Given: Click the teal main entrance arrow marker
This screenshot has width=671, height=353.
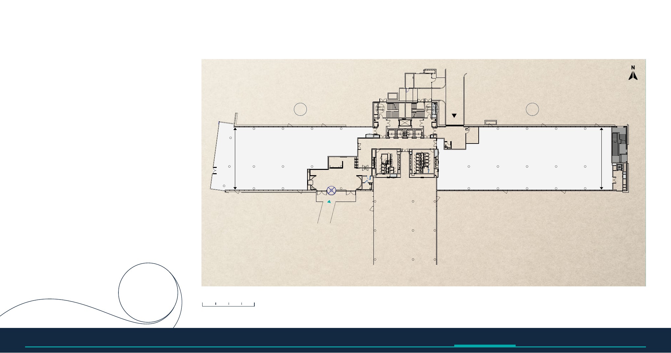Looking at the screenshot, I should pos(329,202).
